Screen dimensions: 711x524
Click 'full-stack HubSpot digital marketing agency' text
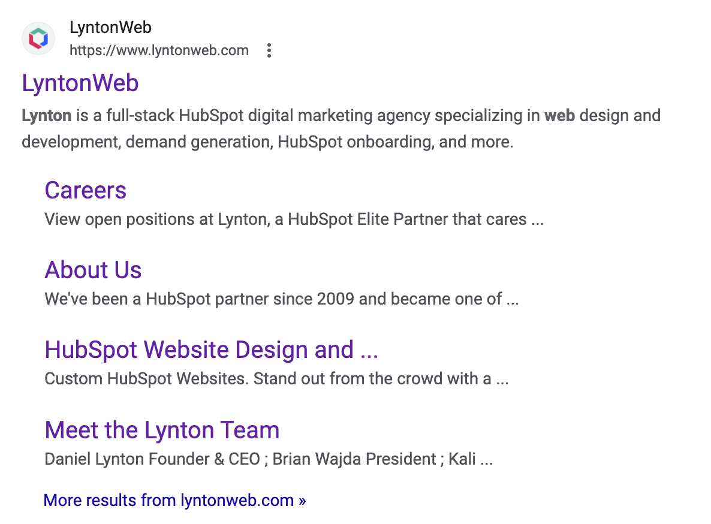click(x=268, y=116)
